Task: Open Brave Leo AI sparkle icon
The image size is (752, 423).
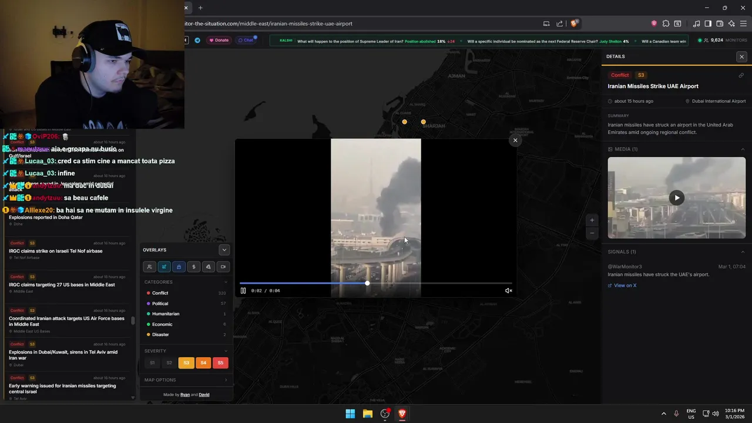Action: click(x=731, y=23)
